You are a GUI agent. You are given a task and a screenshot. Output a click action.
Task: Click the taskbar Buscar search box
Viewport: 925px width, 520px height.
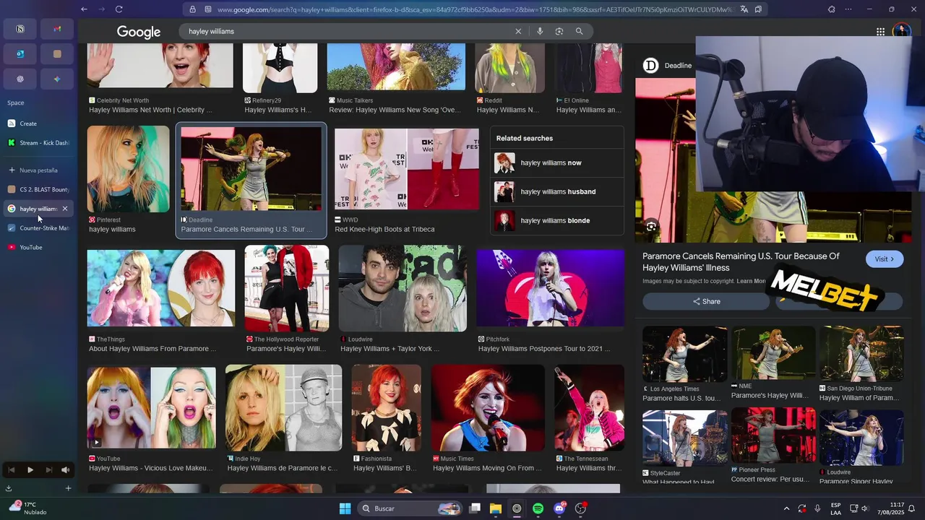[x=410, y=508]
